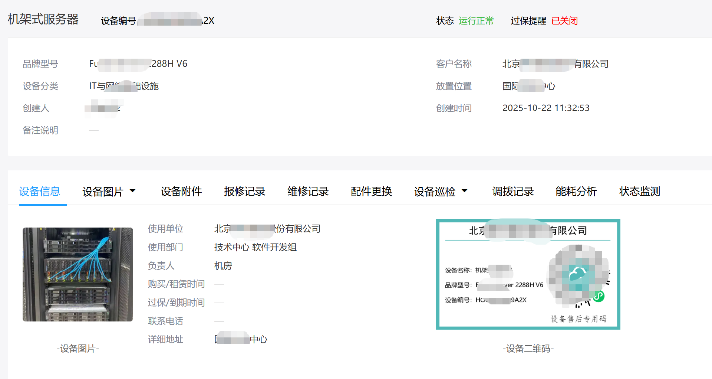The image size is (712, 379).
Task: Click the 过保提醒 label
Action: click(x=528, y=21)
